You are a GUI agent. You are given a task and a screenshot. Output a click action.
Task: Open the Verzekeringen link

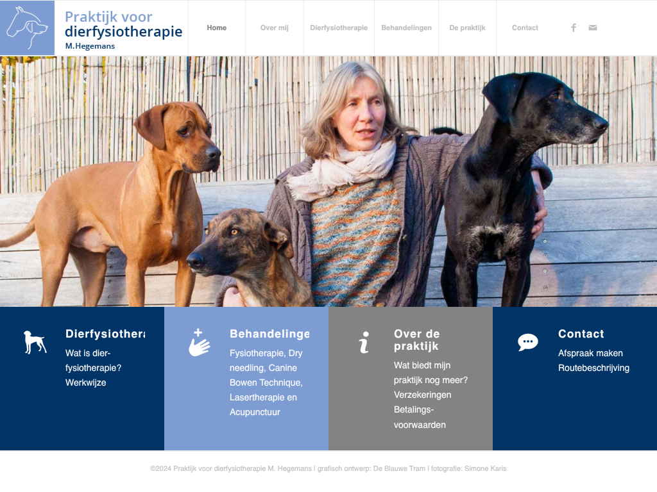pos(422,395)
